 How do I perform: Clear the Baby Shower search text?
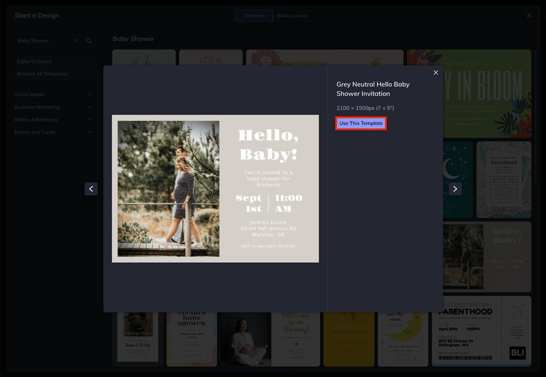pos(76,40)
